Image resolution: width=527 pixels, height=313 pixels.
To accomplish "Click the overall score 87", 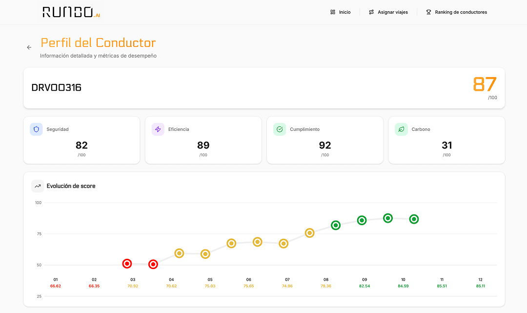I will 485,84.
